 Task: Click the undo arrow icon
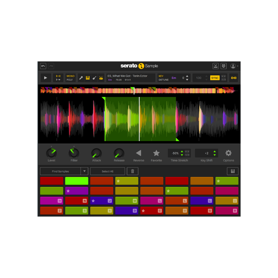[x=43, y=66]
